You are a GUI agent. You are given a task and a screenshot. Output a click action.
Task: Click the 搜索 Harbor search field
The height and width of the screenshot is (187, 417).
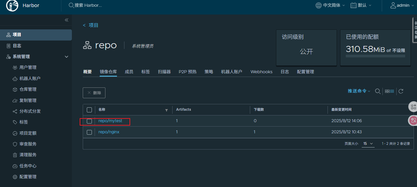click(x=88, y=5)
